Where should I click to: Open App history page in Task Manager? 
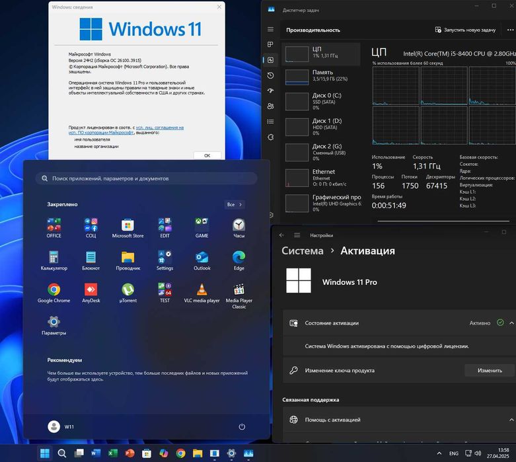270,75
